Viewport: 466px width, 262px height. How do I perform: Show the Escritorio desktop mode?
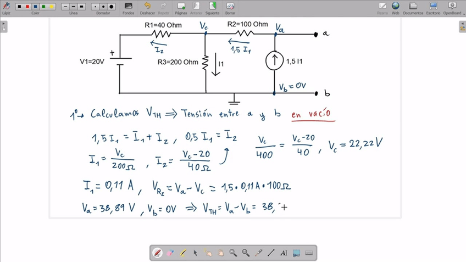[x=433, y=8]
